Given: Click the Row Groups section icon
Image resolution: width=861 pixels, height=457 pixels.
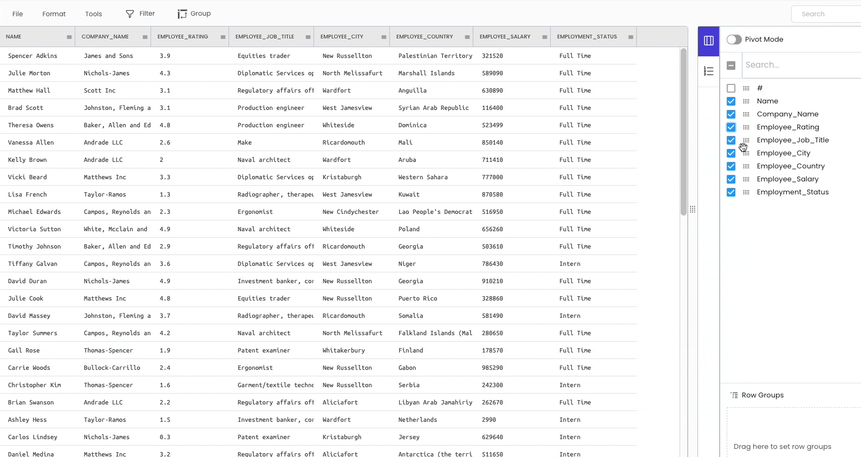Looking at the screenshot, I should 734,395.
